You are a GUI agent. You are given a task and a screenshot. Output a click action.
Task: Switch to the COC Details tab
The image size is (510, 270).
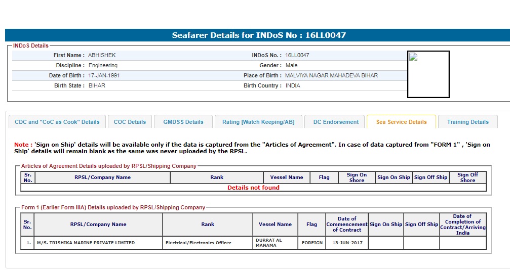[x=130, y=122]
